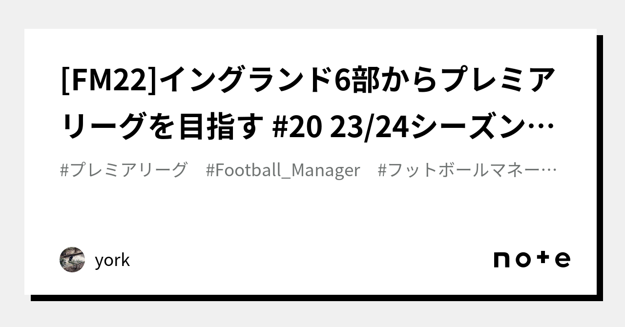Image resolution: width=625 pixels, height=327 pixels.
Task: Select the truncated #フットボールマネー hashtag
Action: click(461, 170)
